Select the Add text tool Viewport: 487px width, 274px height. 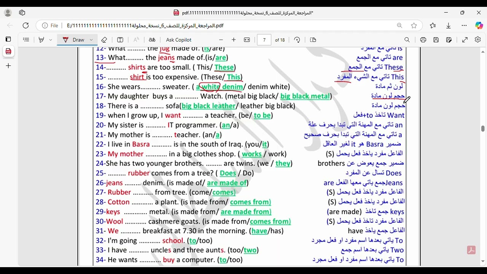point(120,40)
